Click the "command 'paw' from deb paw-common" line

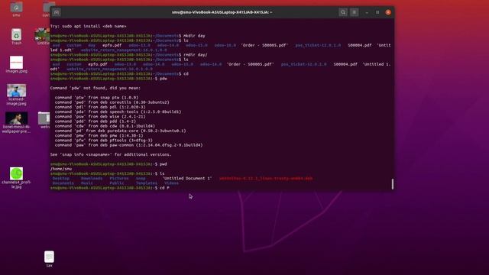[x=129, y=145]
